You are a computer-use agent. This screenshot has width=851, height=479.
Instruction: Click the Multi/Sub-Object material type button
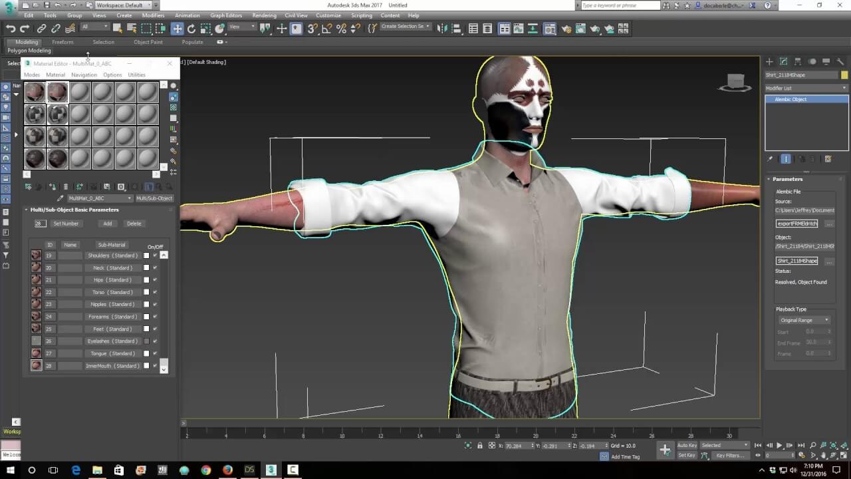[154, 198]
